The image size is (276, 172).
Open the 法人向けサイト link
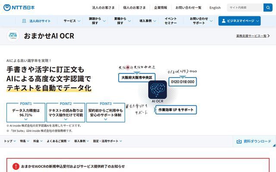click(x=36, y=21)
